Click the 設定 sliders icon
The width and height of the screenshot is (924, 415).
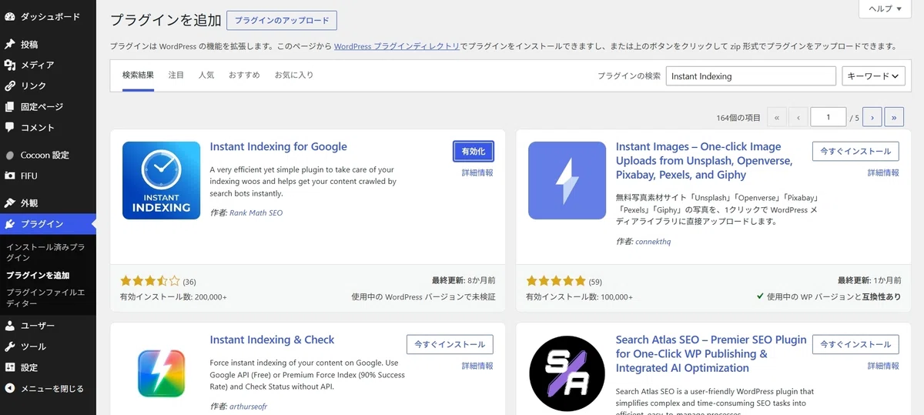pos(10,367)
